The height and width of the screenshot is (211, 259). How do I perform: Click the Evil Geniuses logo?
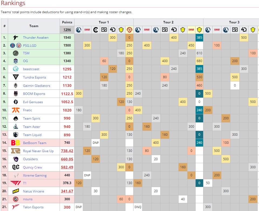point(16,102)
